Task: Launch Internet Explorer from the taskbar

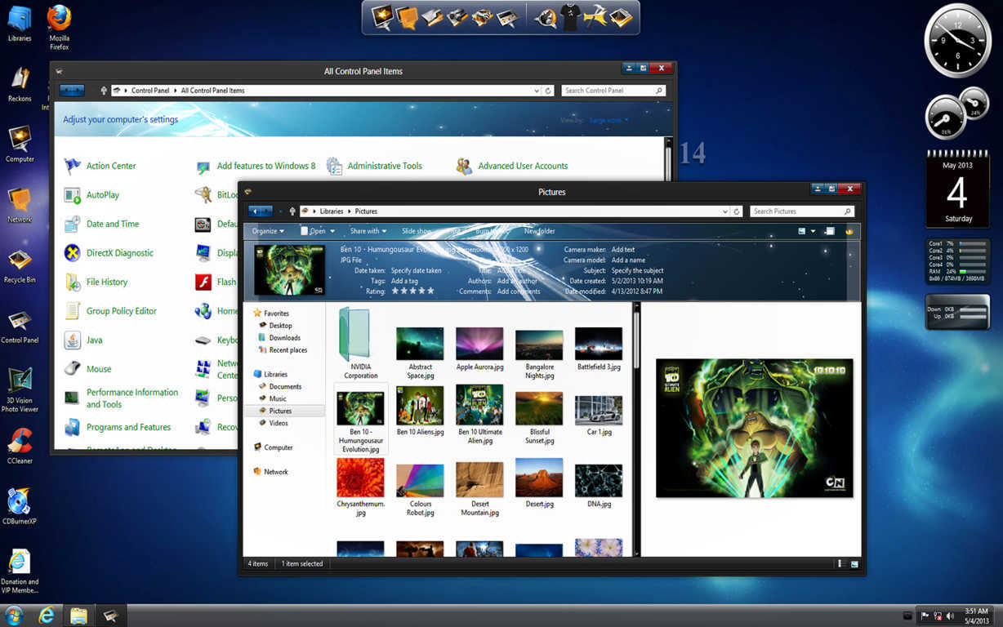Action: click(x=47, y=615)
